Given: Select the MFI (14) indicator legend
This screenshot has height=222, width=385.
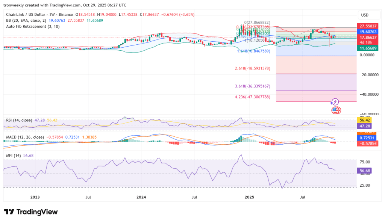Looking at the screenshot, I should tap(13, 156).
